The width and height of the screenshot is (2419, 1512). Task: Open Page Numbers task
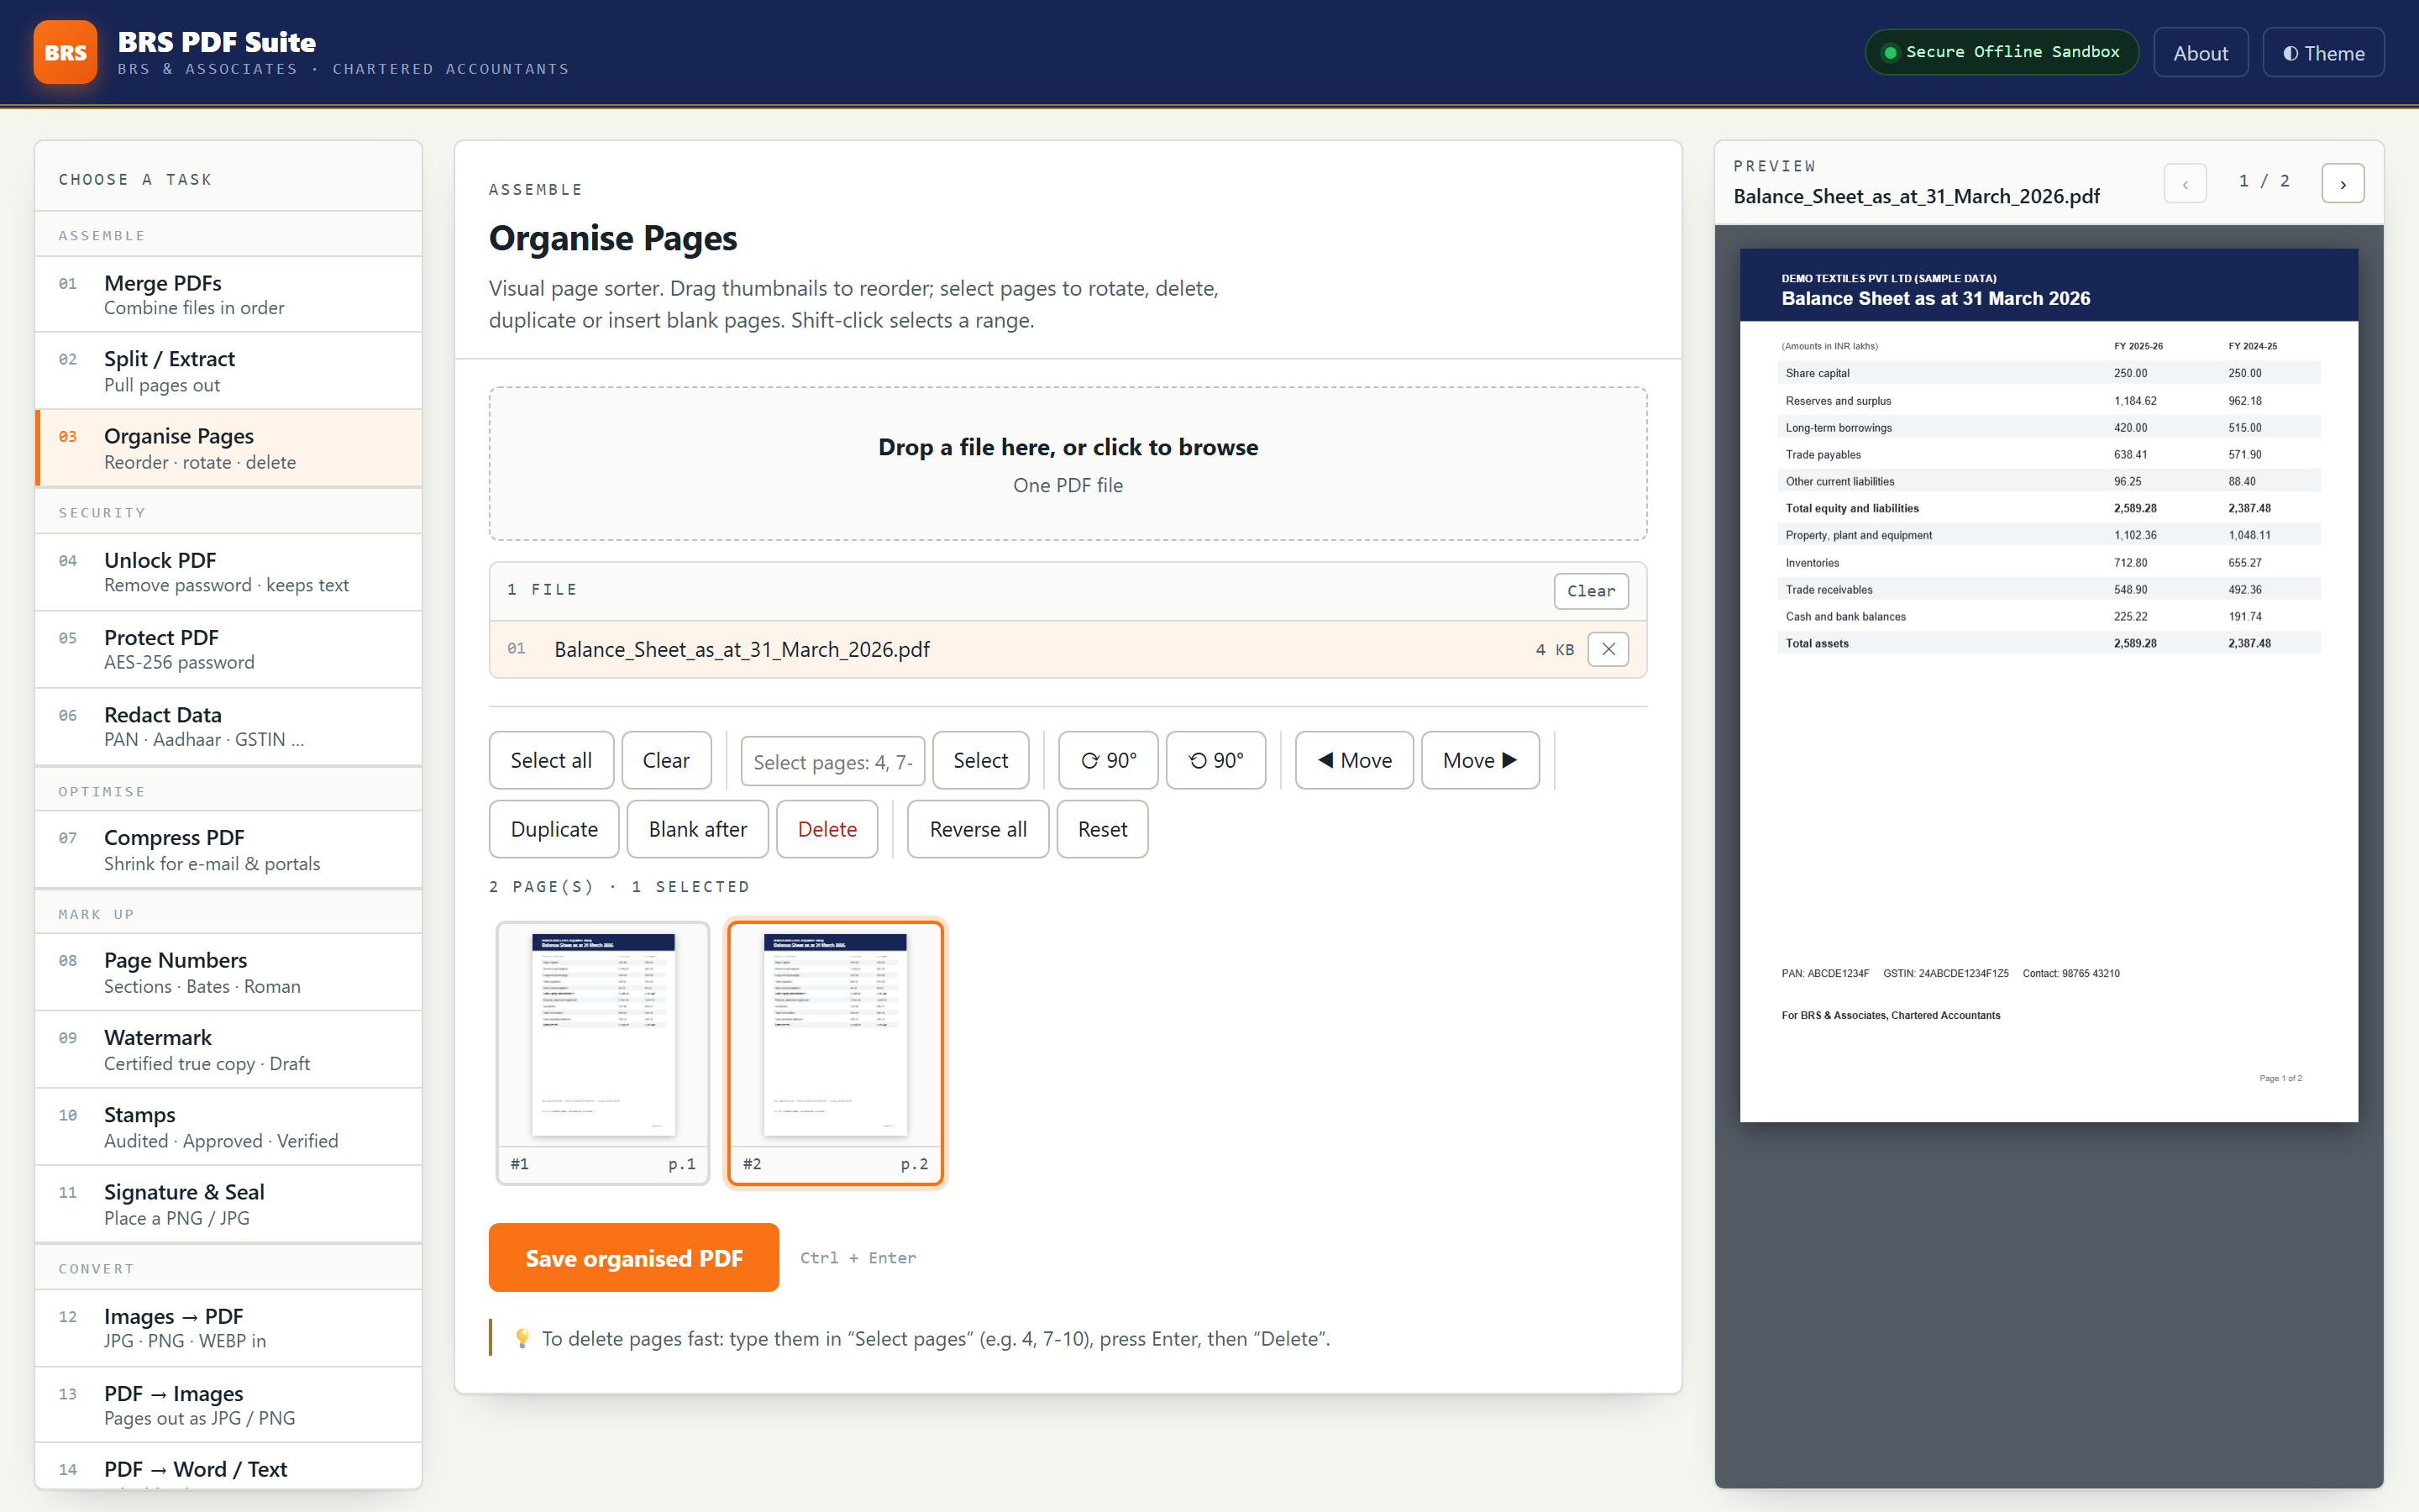click(229, 972)
